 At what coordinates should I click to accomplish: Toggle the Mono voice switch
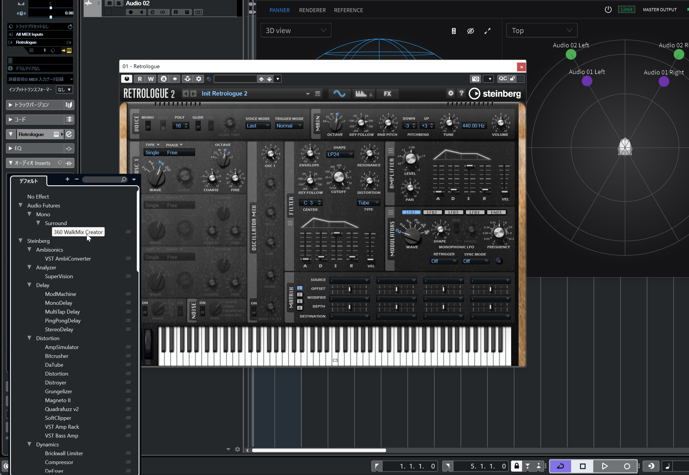148,126
